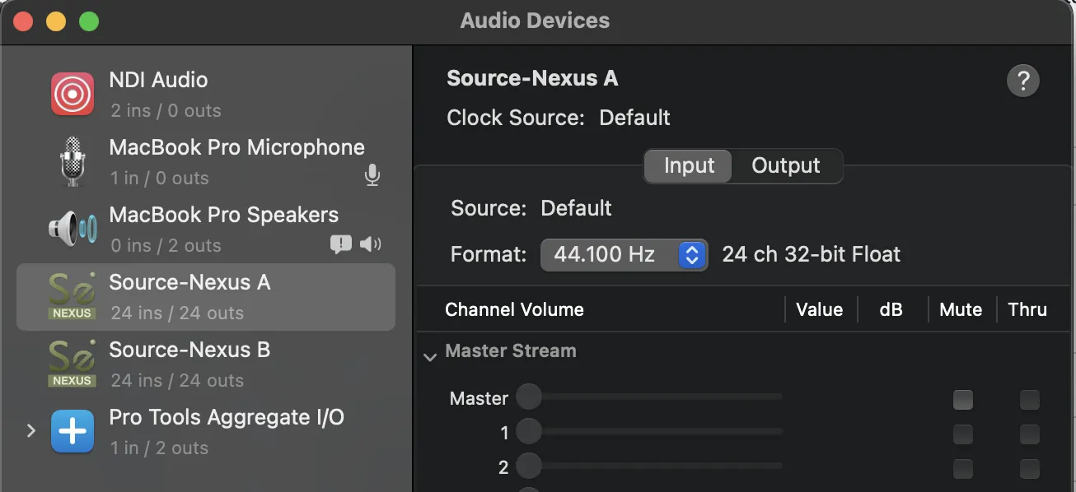Click the Master volume slider knob
Screen dimensions: 1076x492
coord(528,397)
